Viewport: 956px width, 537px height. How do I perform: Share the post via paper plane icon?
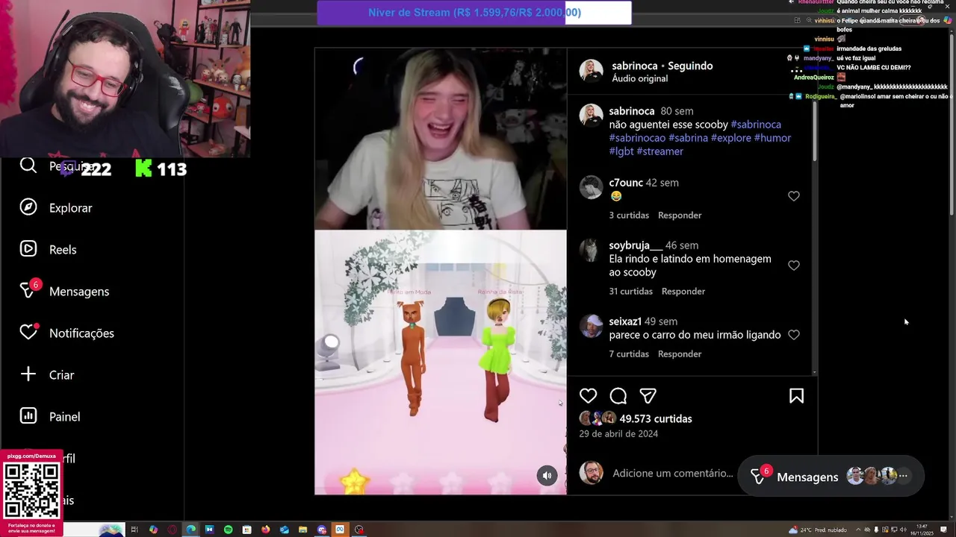(648, 396)
